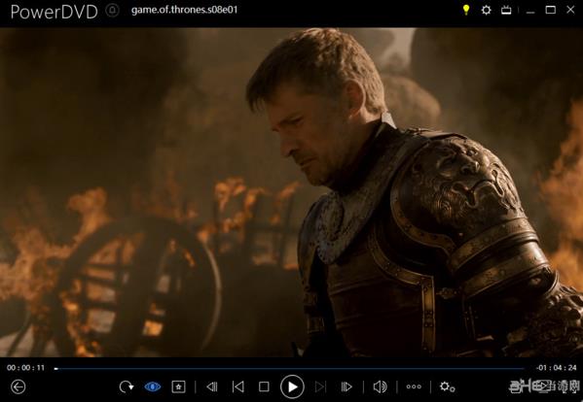Go back with the left arrow button
This screenshot has width=583, height=402.
(x=18, y=386)
